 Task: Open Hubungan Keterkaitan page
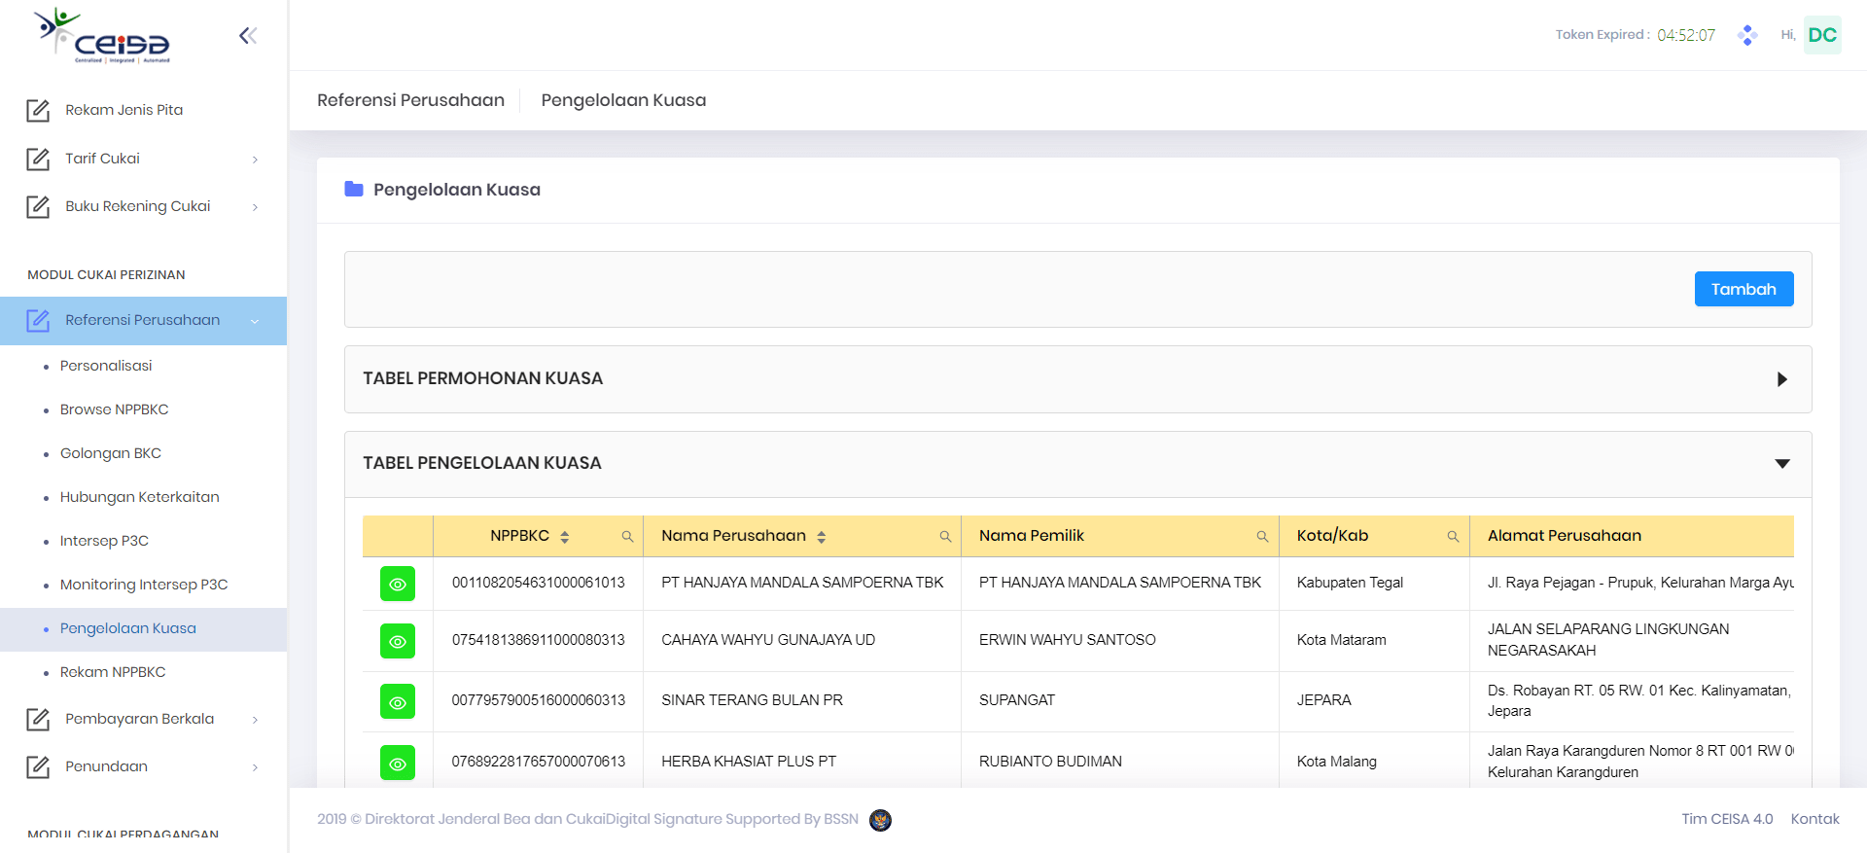[x=140, y=497]
